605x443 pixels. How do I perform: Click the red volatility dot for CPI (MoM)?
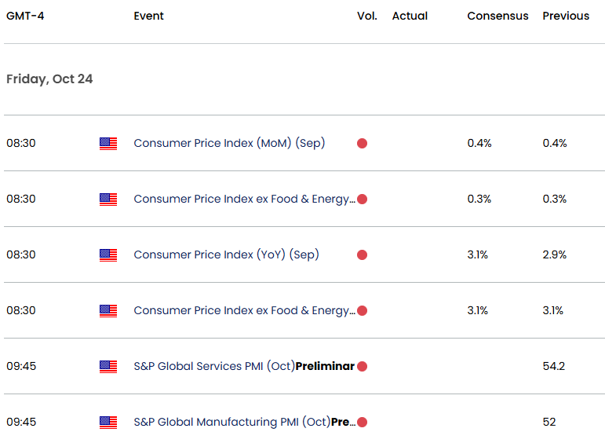tap(362, 144)
